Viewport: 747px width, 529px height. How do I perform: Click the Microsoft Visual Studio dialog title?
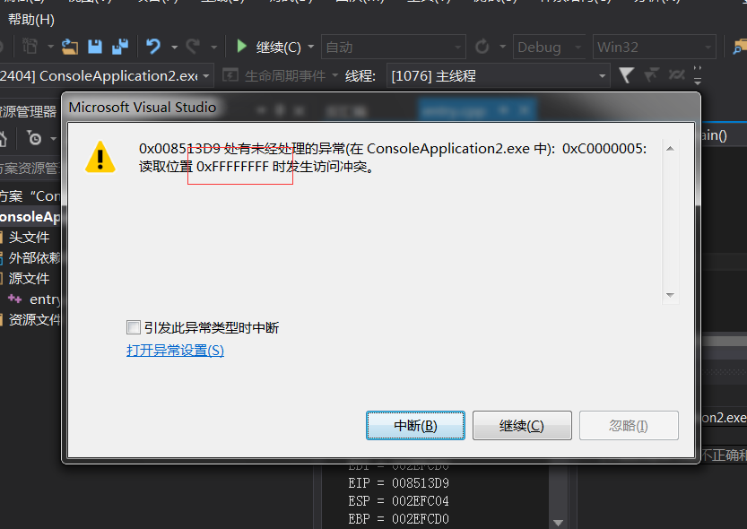click(143, 107)
